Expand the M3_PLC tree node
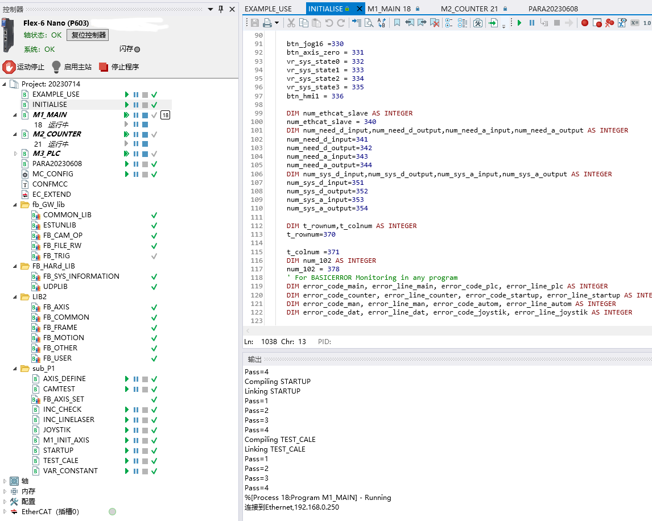The width and height of the screenshot is (652, 521). 15,154
